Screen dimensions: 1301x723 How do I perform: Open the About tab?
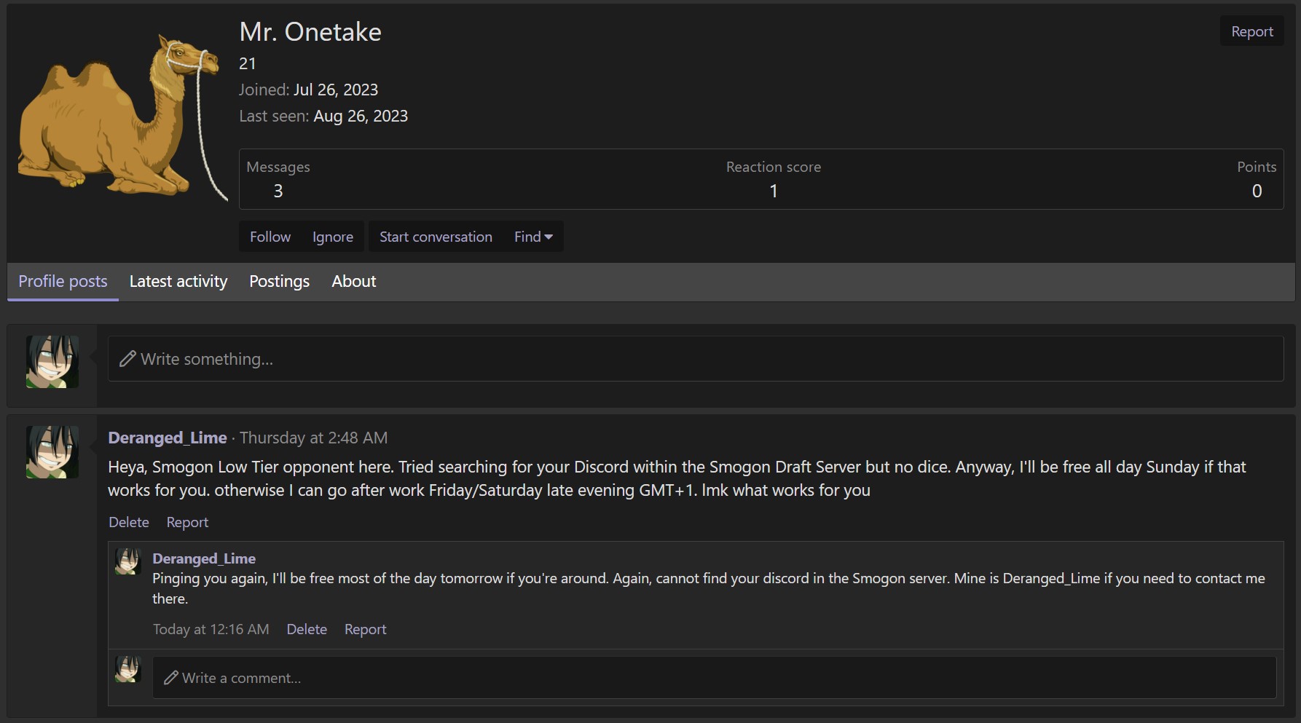click(354, 281)
